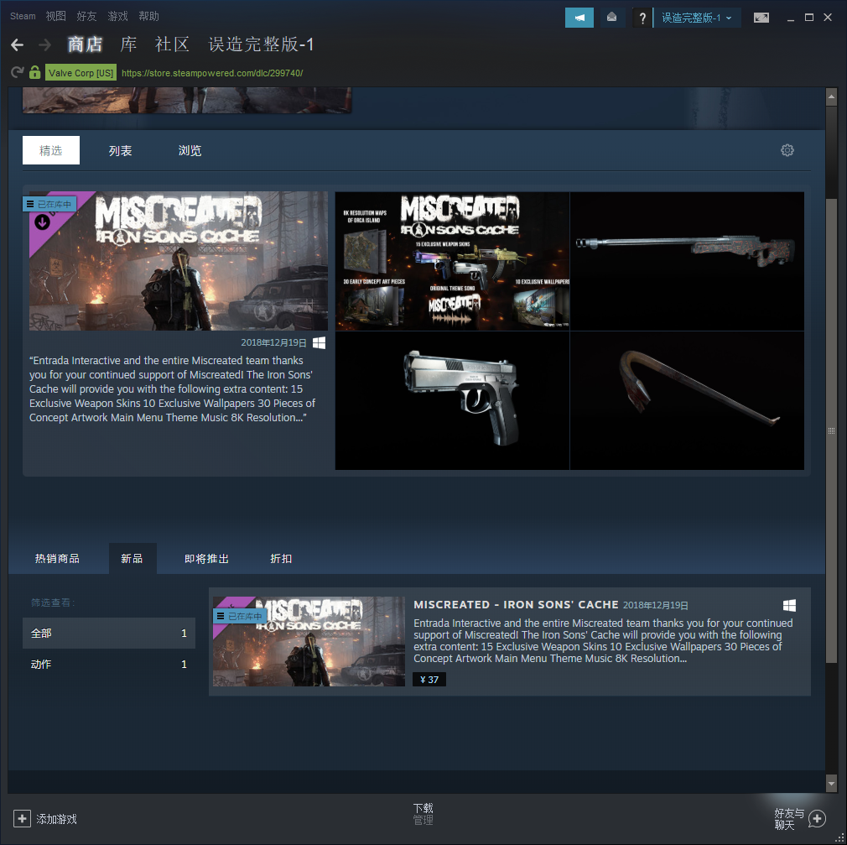
Task: Click the scrollbar down arrow
Action: [x=831, y=784]
